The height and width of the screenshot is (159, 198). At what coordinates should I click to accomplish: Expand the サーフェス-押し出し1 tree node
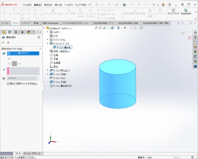(48, 70)
